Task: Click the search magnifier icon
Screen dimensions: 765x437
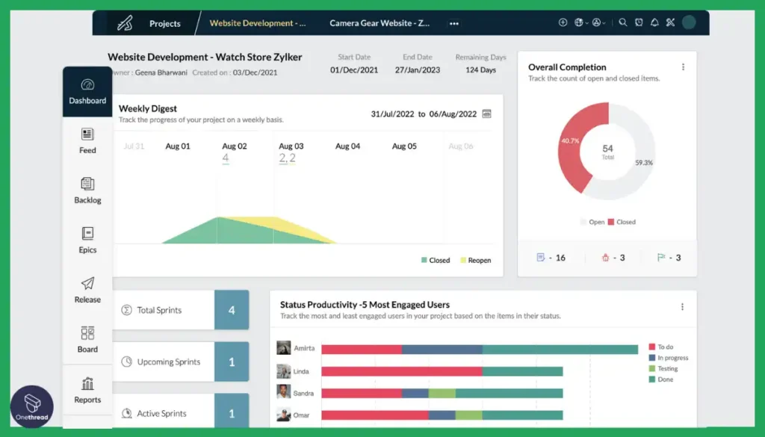Action: [x=622, y=22]
